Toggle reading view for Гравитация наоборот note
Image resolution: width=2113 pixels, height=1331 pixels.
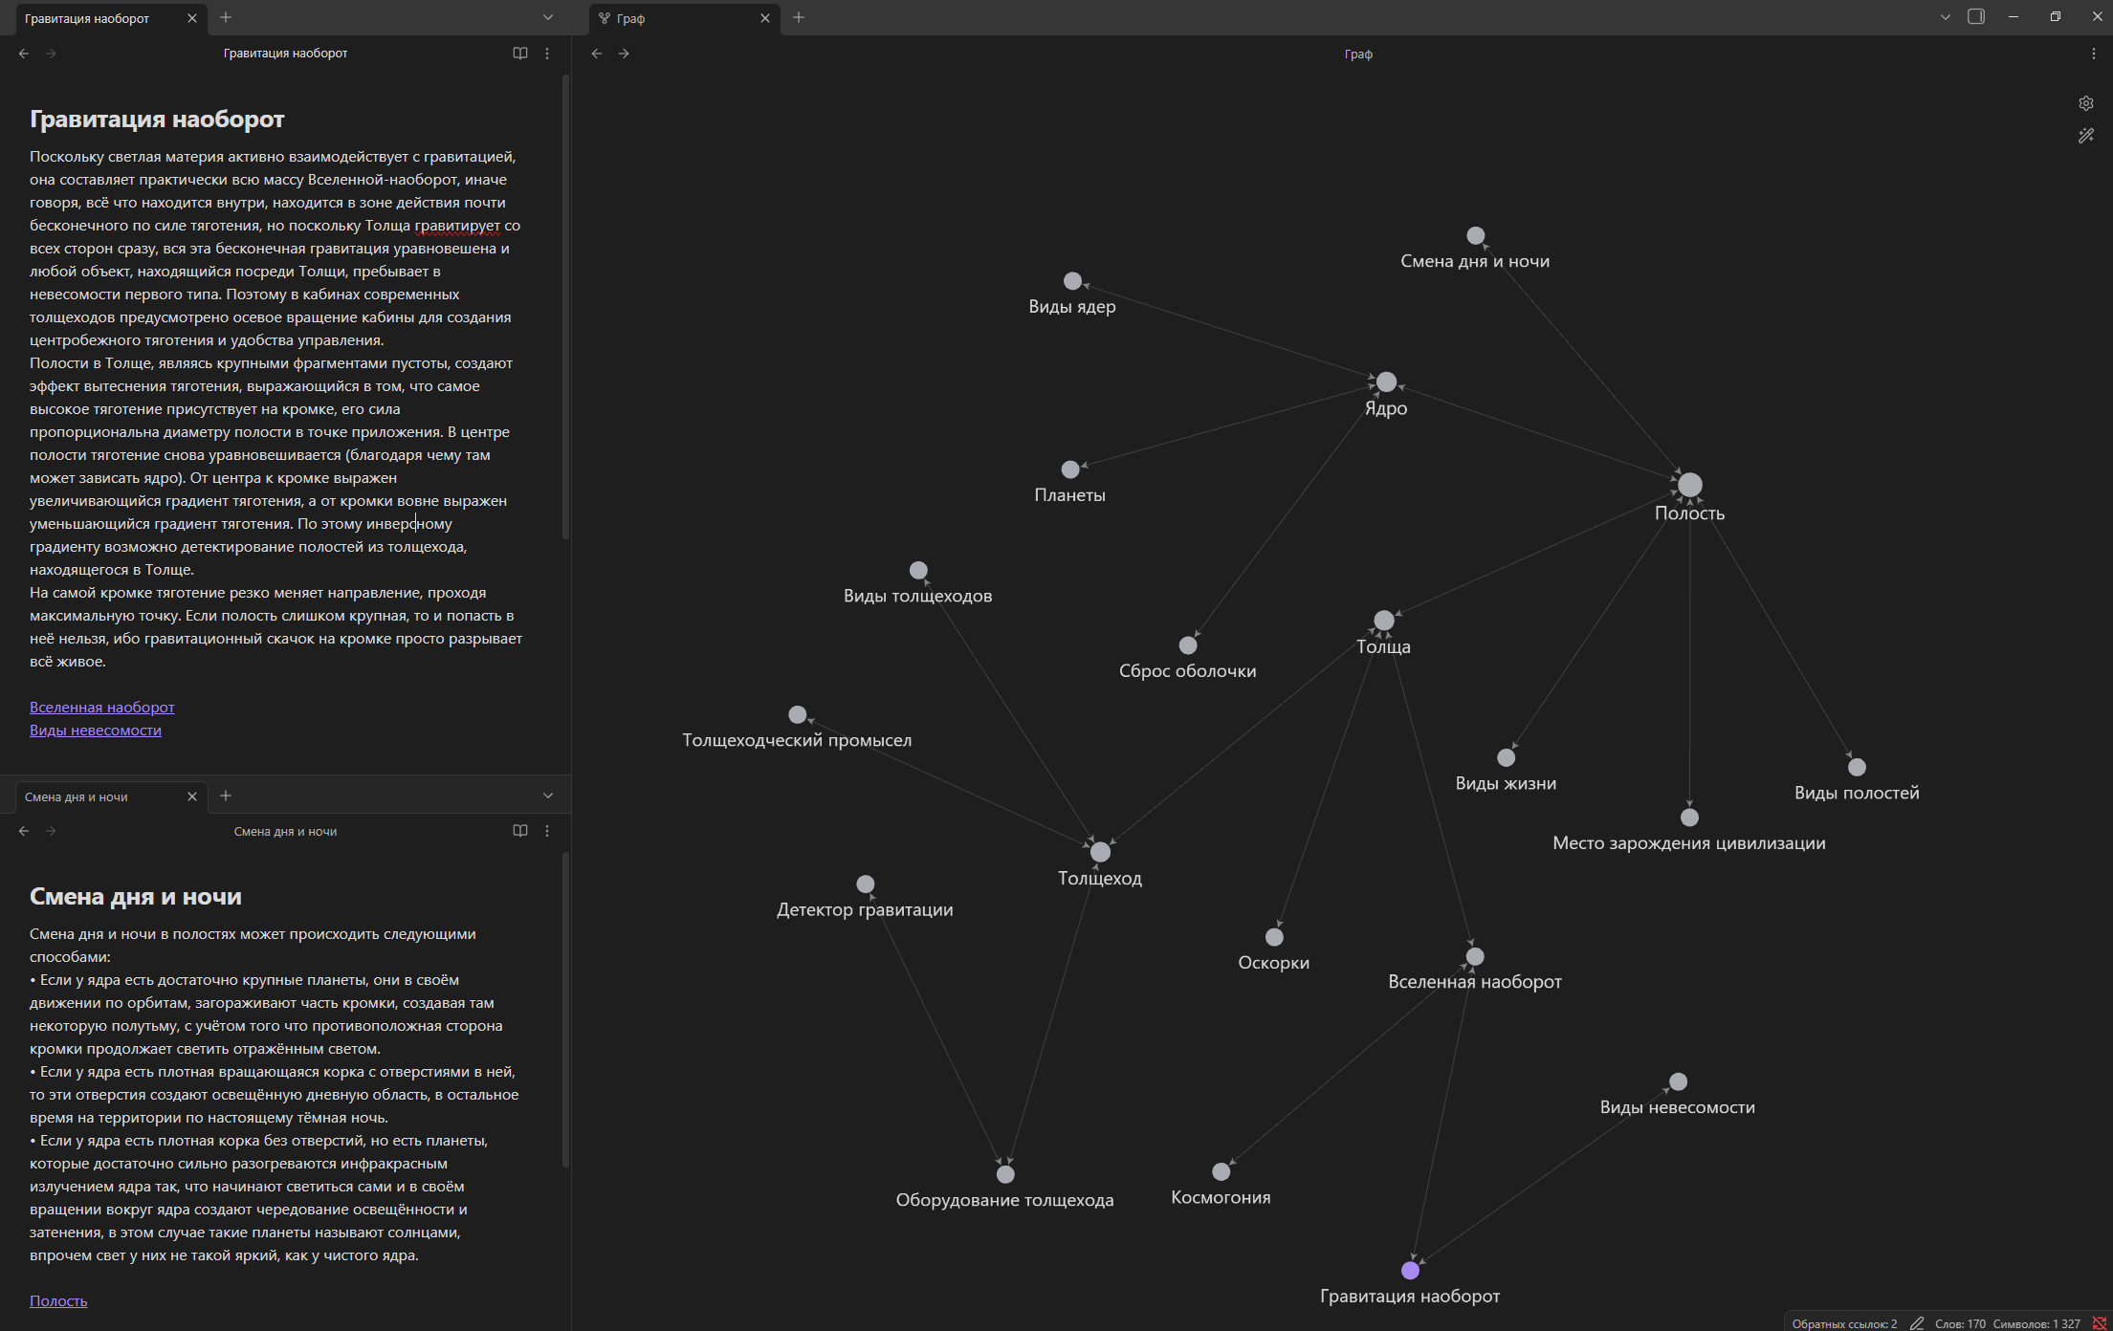point(520,54)
